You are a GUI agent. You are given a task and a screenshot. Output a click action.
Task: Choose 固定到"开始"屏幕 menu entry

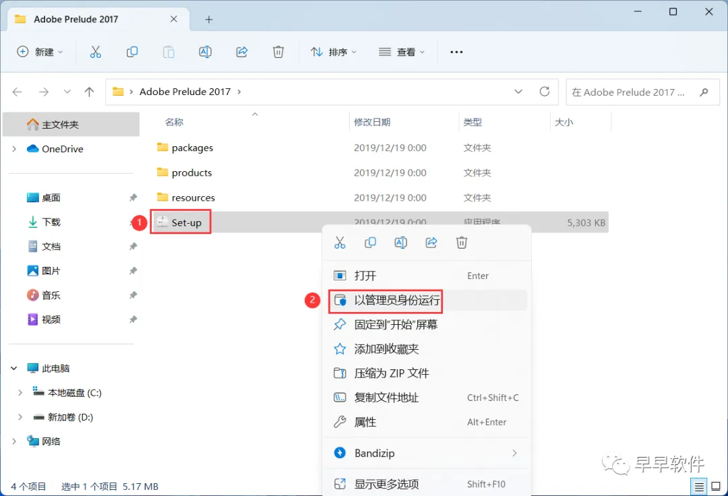pyautogui.click(x=427, y=325)
